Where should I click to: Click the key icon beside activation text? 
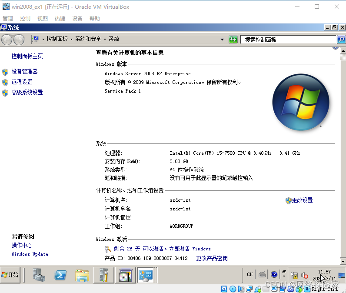click(x=108, y=250)
